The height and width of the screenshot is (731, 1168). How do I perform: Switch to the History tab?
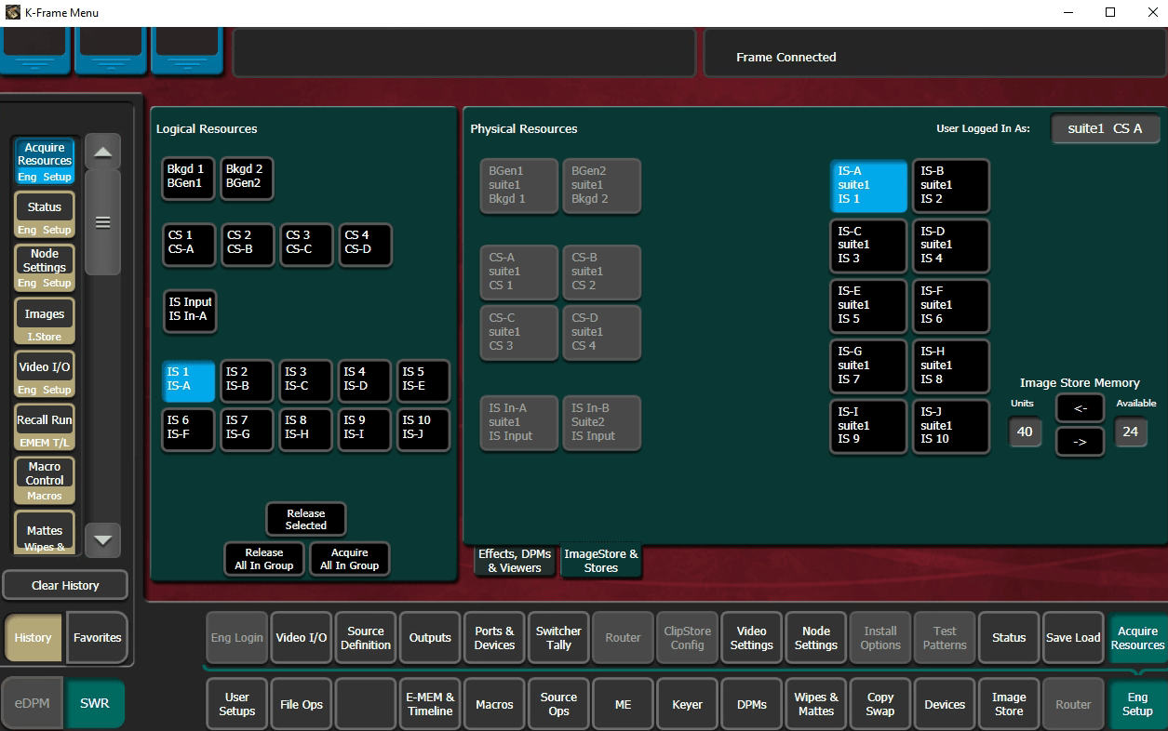coord(34,638)
